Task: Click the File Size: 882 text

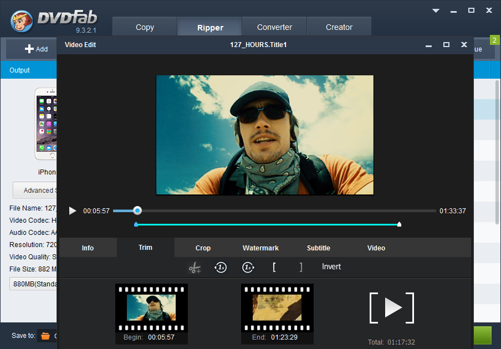Action: (x=33, y=269)
